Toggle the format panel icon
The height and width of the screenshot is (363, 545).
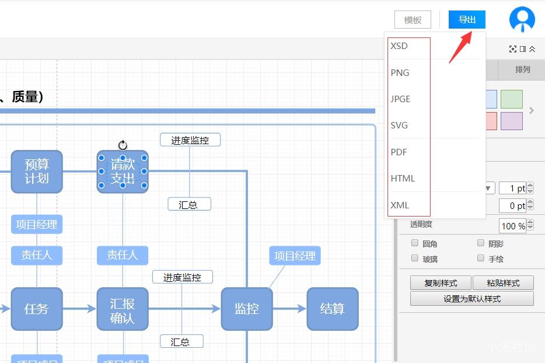point(523,50)
